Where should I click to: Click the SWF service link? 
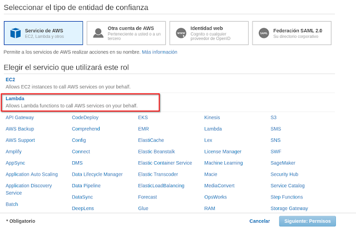point(276,152)
